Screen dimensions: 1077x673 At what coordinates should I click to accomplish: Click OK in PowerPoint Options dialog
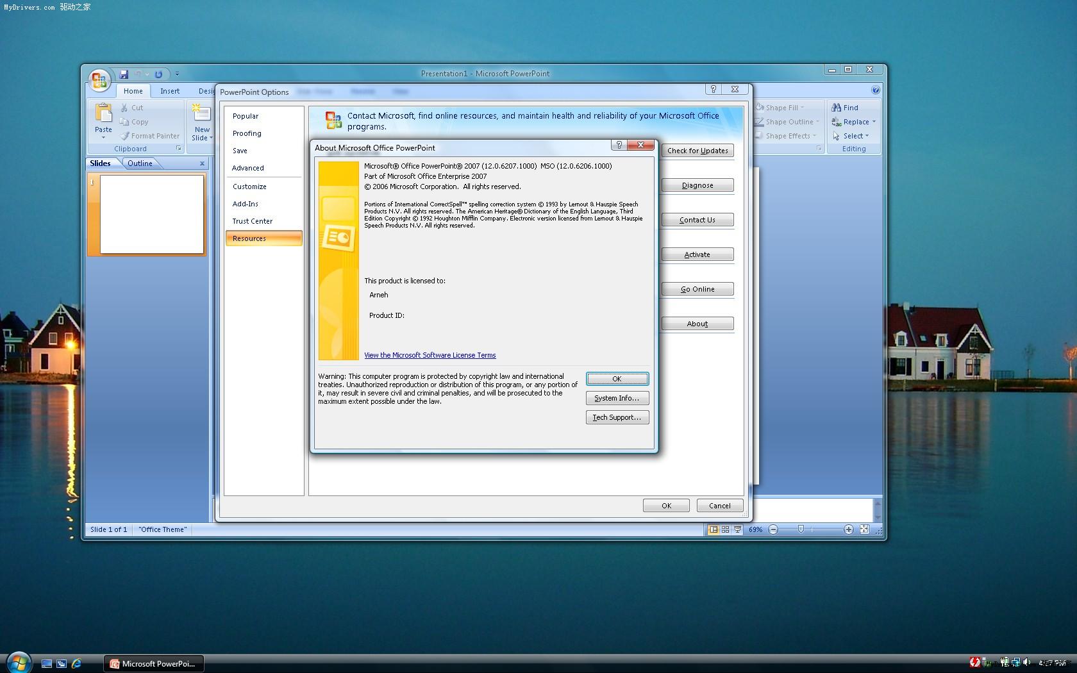point(666,506)
